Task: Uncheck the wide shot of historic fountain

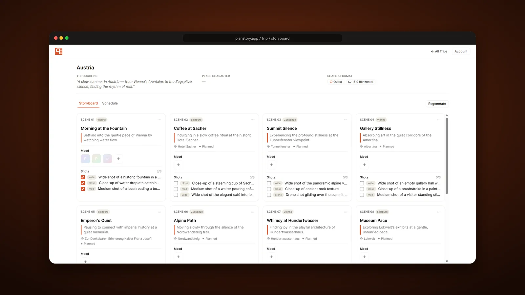Action: point(83,177)
